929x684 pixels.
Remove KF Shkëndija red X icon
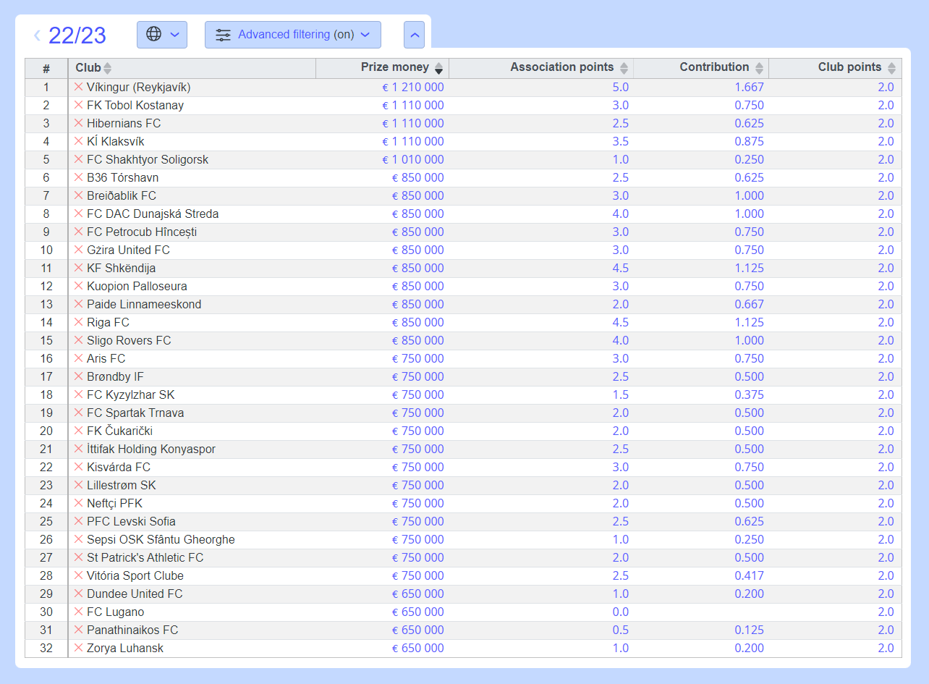click(x=79, y=268)
